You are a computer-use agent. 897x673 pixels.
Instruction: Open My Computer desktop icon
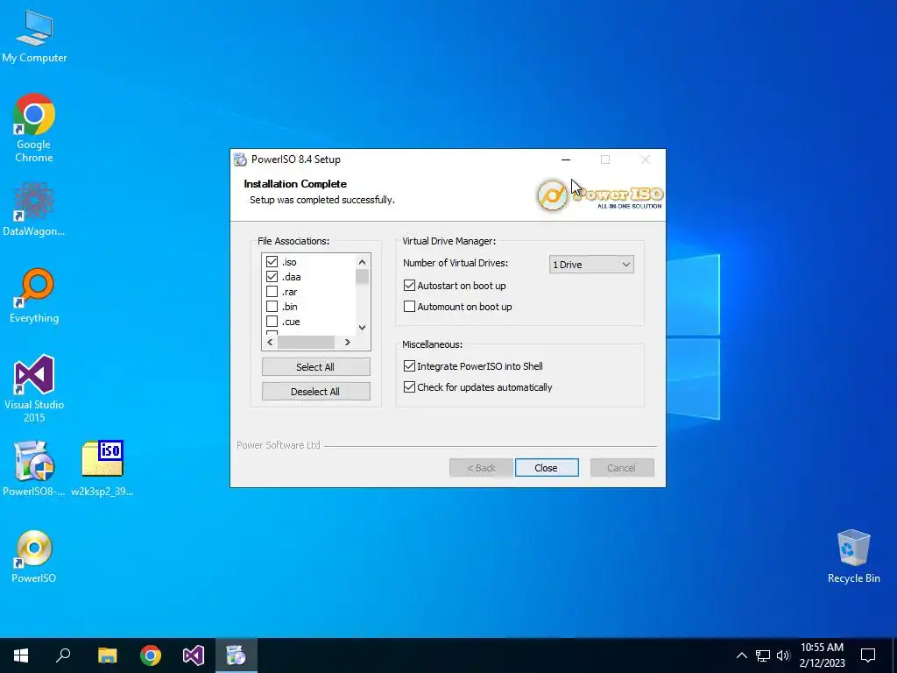34,36
